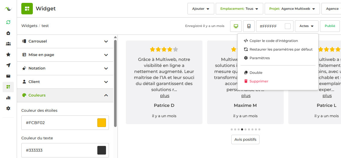Image resolution: width=341 pixels, height=158 pixels.
Task: Open the bar chart statistics icon
Action: coord(8,98)
